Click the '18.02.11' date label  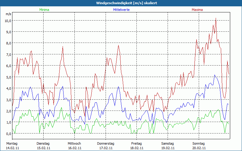[137, 148]
